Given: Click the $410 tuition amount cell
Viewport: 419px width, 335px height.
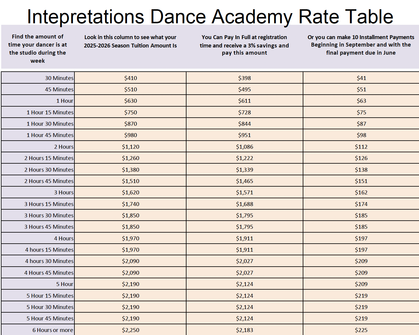Looking at the screenshot, I should tap(131, 78).
